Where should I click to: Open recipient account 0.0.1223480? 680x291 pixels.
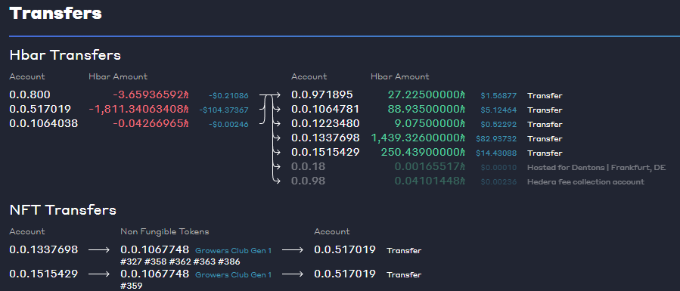(x=325, y=123)
